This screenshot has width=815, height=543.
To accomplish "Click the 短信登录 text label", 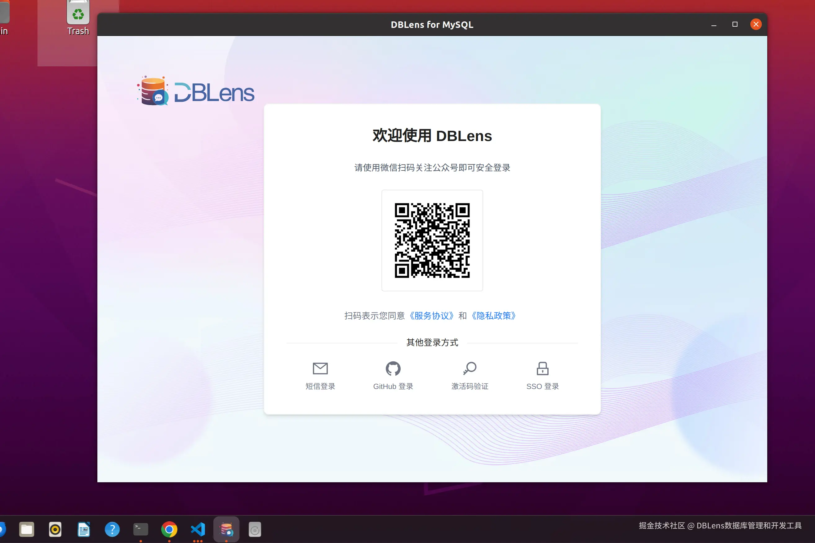I will tap(320, 386).
